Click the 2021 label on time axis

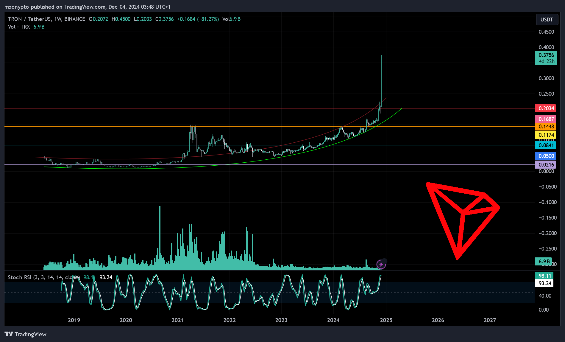(x=178, y=320)
